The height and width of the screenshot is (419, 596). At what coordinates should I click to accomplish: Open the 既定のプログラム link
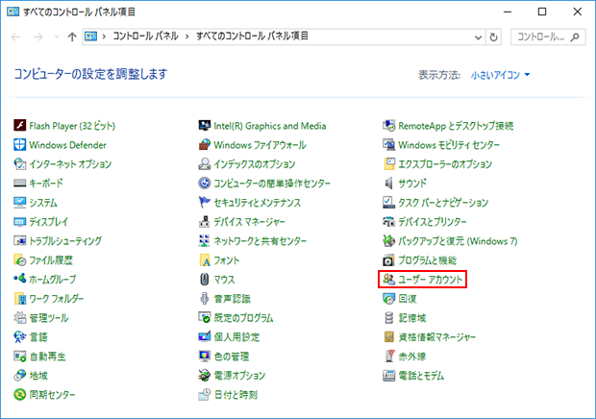click(243, 318)
